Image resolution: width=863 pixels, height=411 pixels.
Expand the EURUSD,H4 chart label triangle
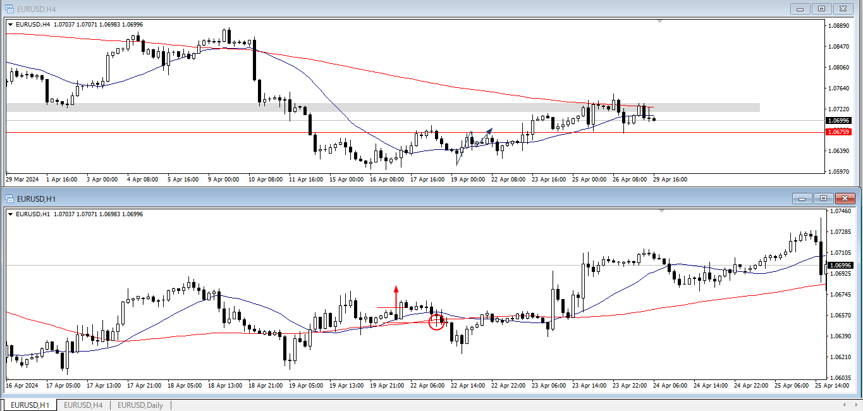(10, 25)
